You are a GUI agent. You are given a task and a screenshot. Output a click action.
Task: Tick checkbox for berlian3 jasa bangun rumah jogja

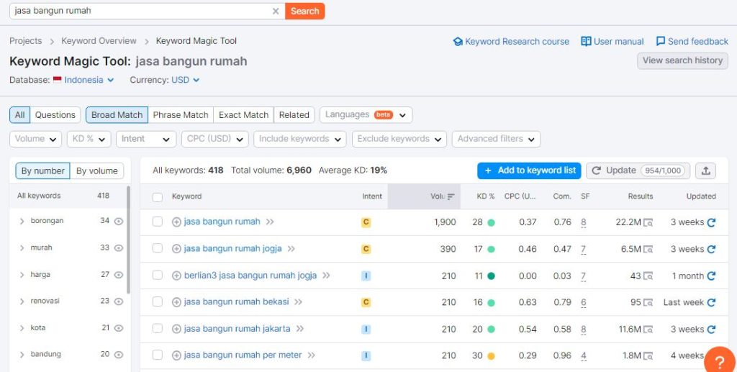click(158, 276)
